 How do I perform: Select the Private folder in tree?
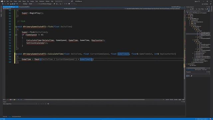click(197, 28)
